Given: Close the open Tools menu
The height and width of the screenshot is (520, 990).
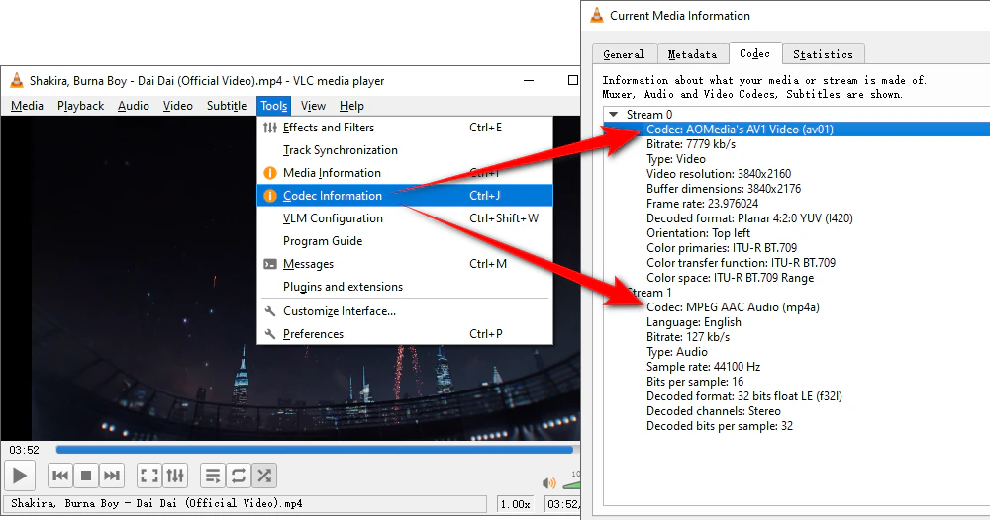Looking at the screenshot, I should (274, 106).
